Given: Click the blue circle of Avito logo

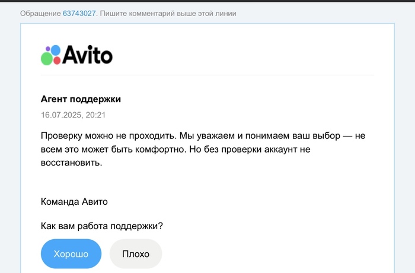Looking at the screenshot, I should click(x=55, y=50).
